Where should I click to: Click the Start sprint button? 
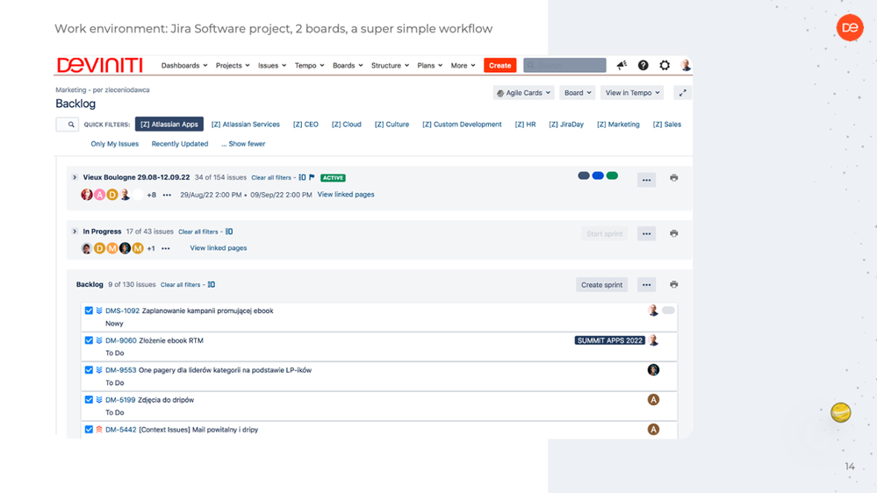coord(604,233)
